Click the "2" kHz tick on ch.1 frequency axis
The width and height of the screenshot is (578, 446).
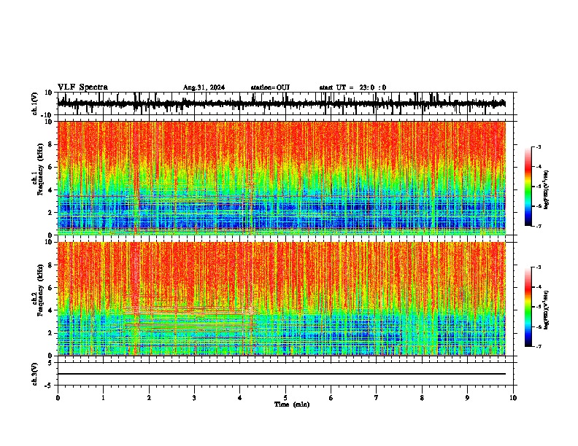tap(50, 213)
